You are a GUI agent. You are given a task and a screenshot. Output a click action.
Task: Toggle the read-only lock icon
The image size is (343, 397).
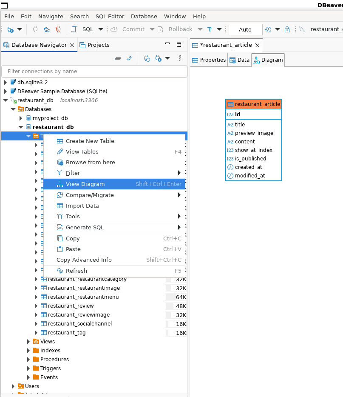pyautogui.click(x=287, y=30)
